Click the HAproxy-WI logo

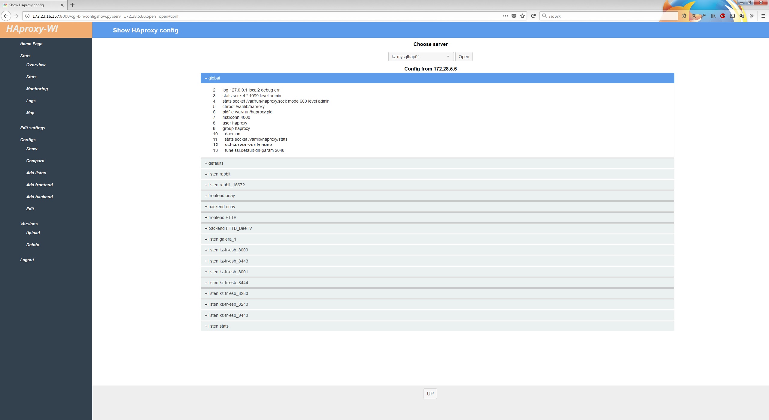(x=32, y=29)
